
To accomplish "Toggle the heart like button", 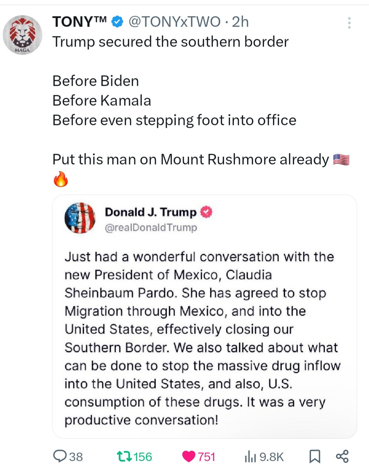I will tap(189, 456).
